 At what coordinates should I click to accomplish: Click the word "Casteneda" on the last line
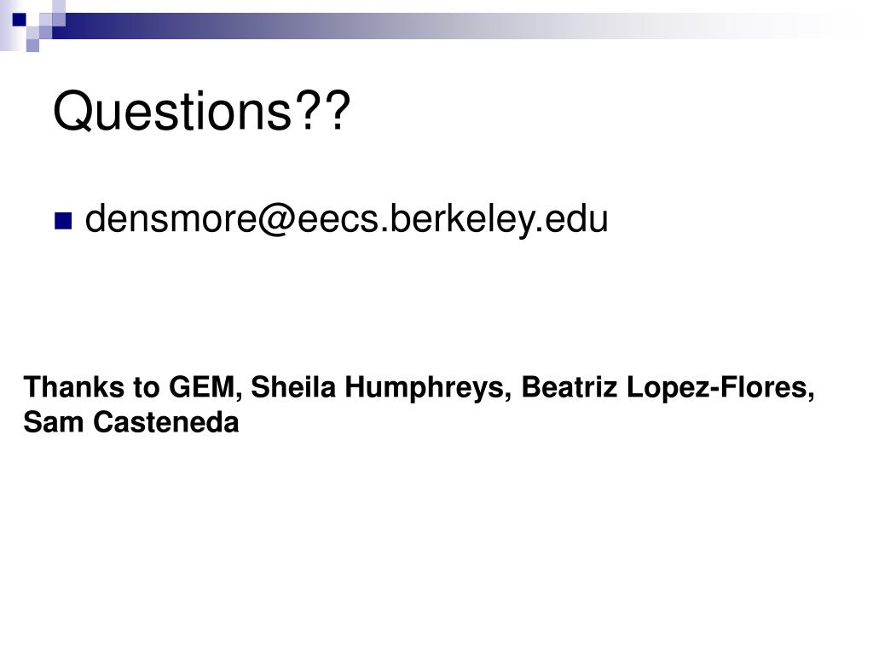(x=166, y=422)
